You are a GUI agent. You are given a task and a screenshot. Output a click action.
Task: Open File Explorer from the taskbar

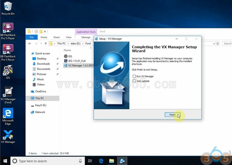pos(112,161)
